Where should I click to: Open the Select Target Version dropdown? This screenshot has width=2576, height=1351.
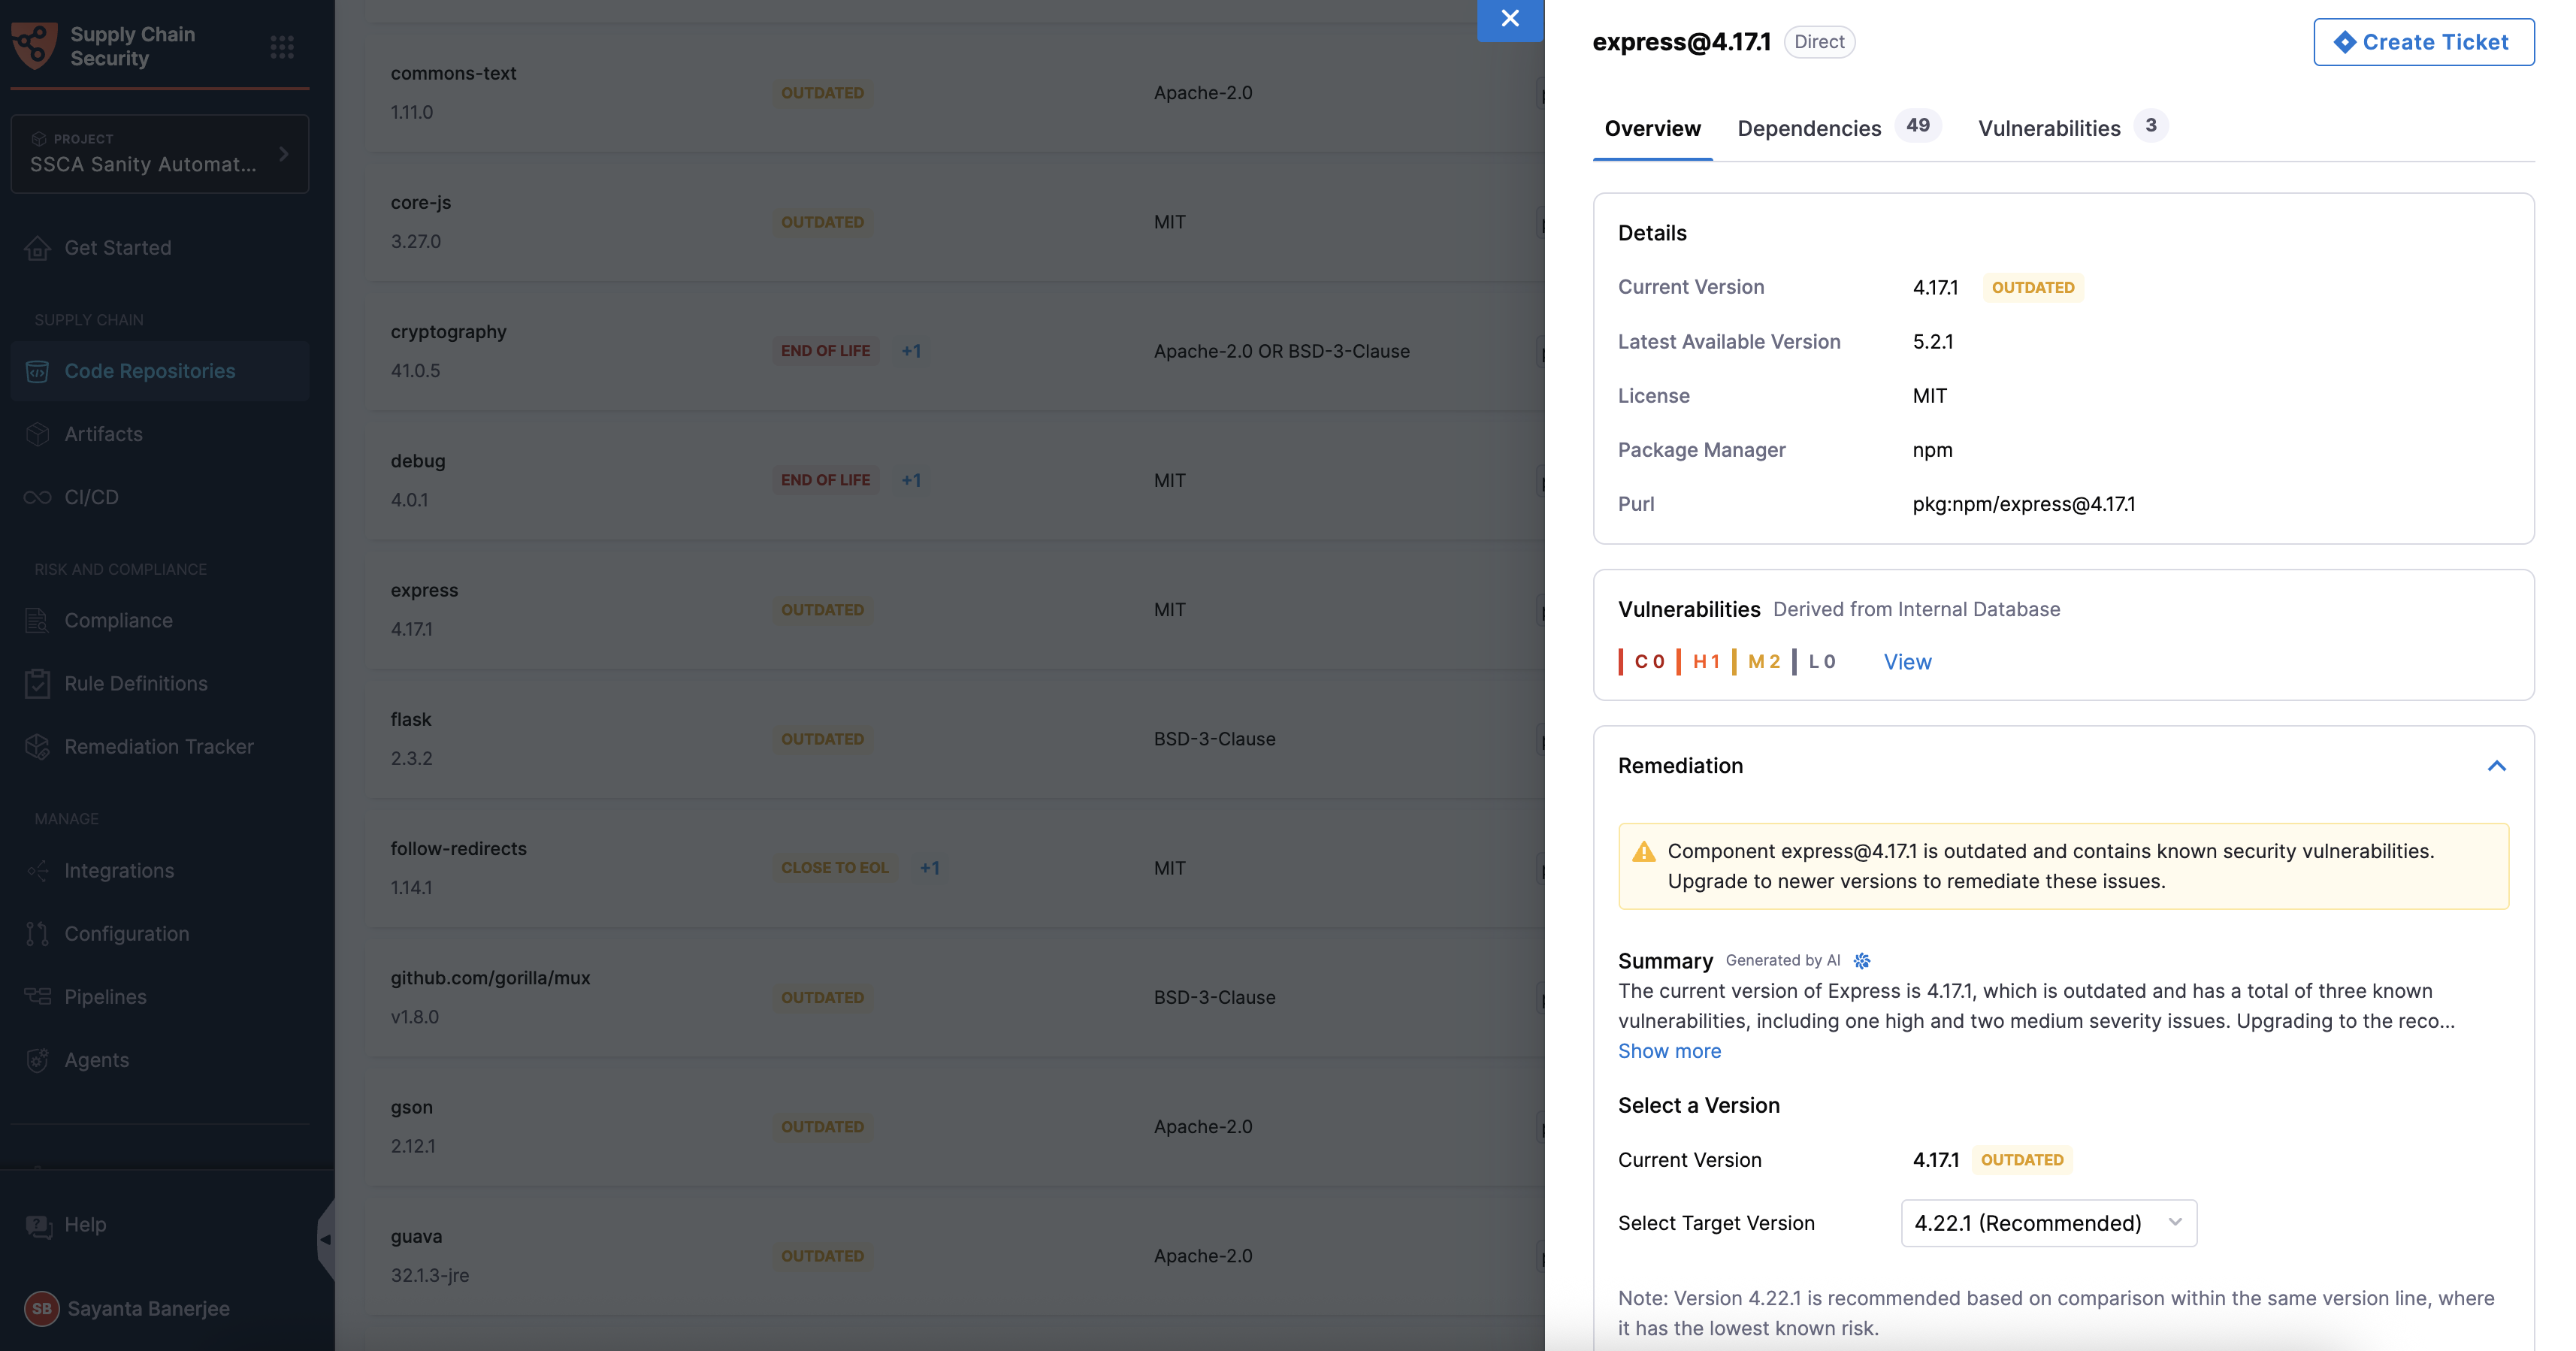[x=2048, y=1223]
